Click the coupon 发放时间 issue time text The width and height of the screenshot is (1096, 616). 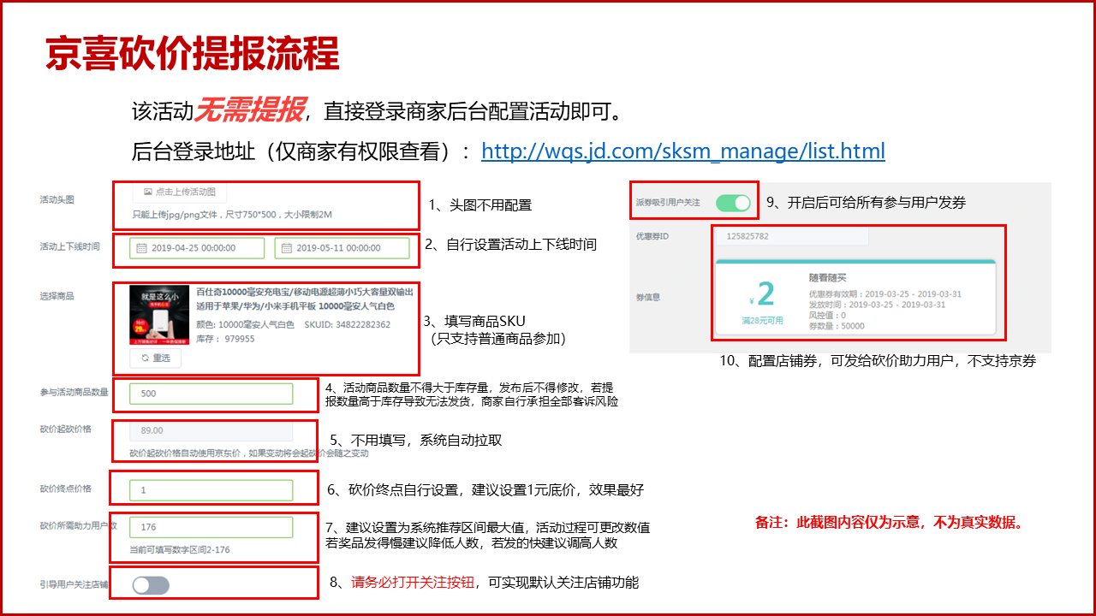coord(877,305)
